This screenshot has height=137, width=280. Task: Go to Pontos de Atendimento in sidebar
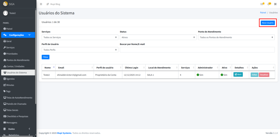coord(18,60)
